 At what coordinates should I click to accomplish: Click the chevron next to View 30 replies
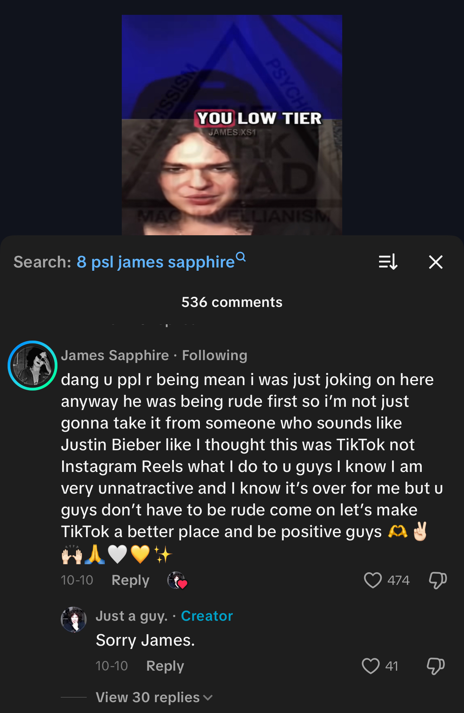tap(208, 698)
